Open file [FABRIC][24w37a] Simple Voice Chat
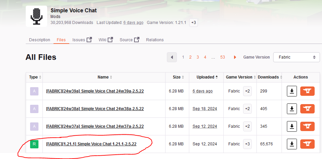Viewport: 322px width, 159px height. [95, 126]
